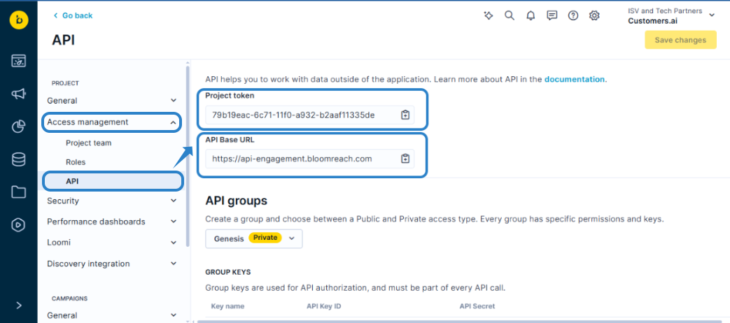The height and width of the screenshot is (323, 730).
Task: Open the Customers.ai project switcher dropdown
Action: point(712,15)
